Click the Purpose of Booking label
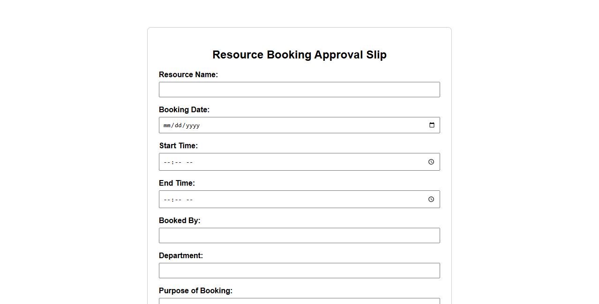This screenshot has width=599, height=304. click(195, 291)
